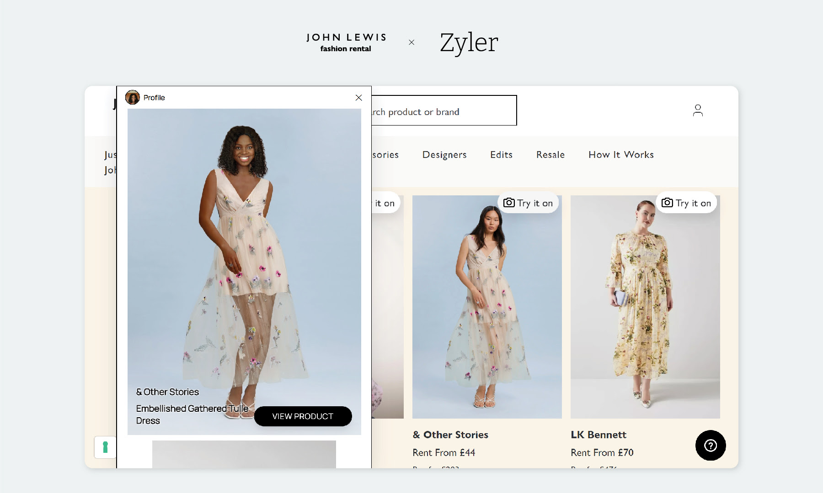Click the John Lewis fashion rental logo

(x=346, y=42)
